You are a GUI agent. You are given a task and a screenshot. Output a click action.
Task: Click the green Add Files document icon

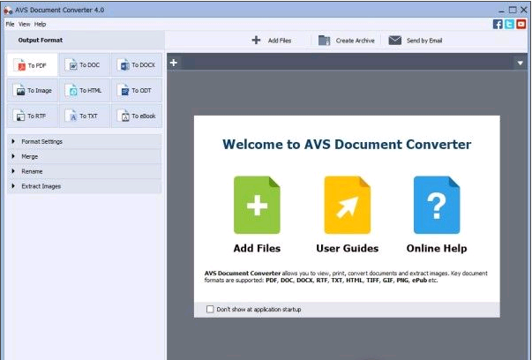coord(257,205)
